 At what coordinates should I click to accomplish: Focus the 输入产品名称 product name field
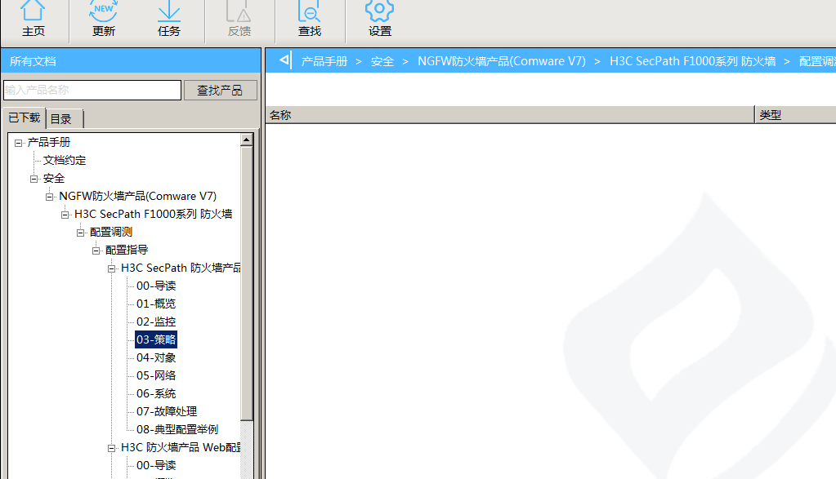coord(92,90)
